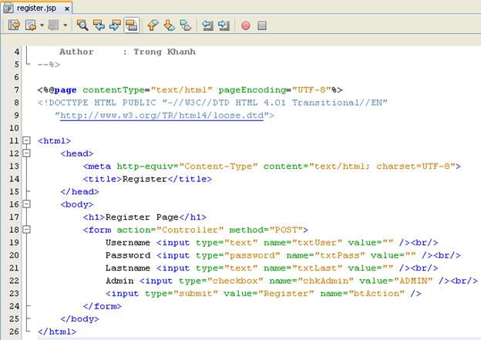Screen dimensions: 481x340
Task: Click "charset=UTF-8" on line 13
Action: coord(413,167)
